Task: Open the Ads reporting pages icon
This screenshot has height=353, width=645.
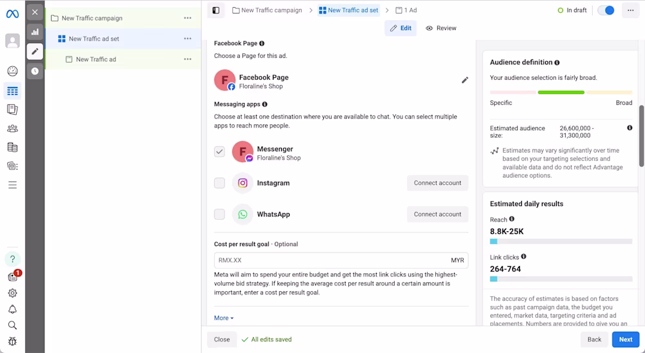Action: 12,110
